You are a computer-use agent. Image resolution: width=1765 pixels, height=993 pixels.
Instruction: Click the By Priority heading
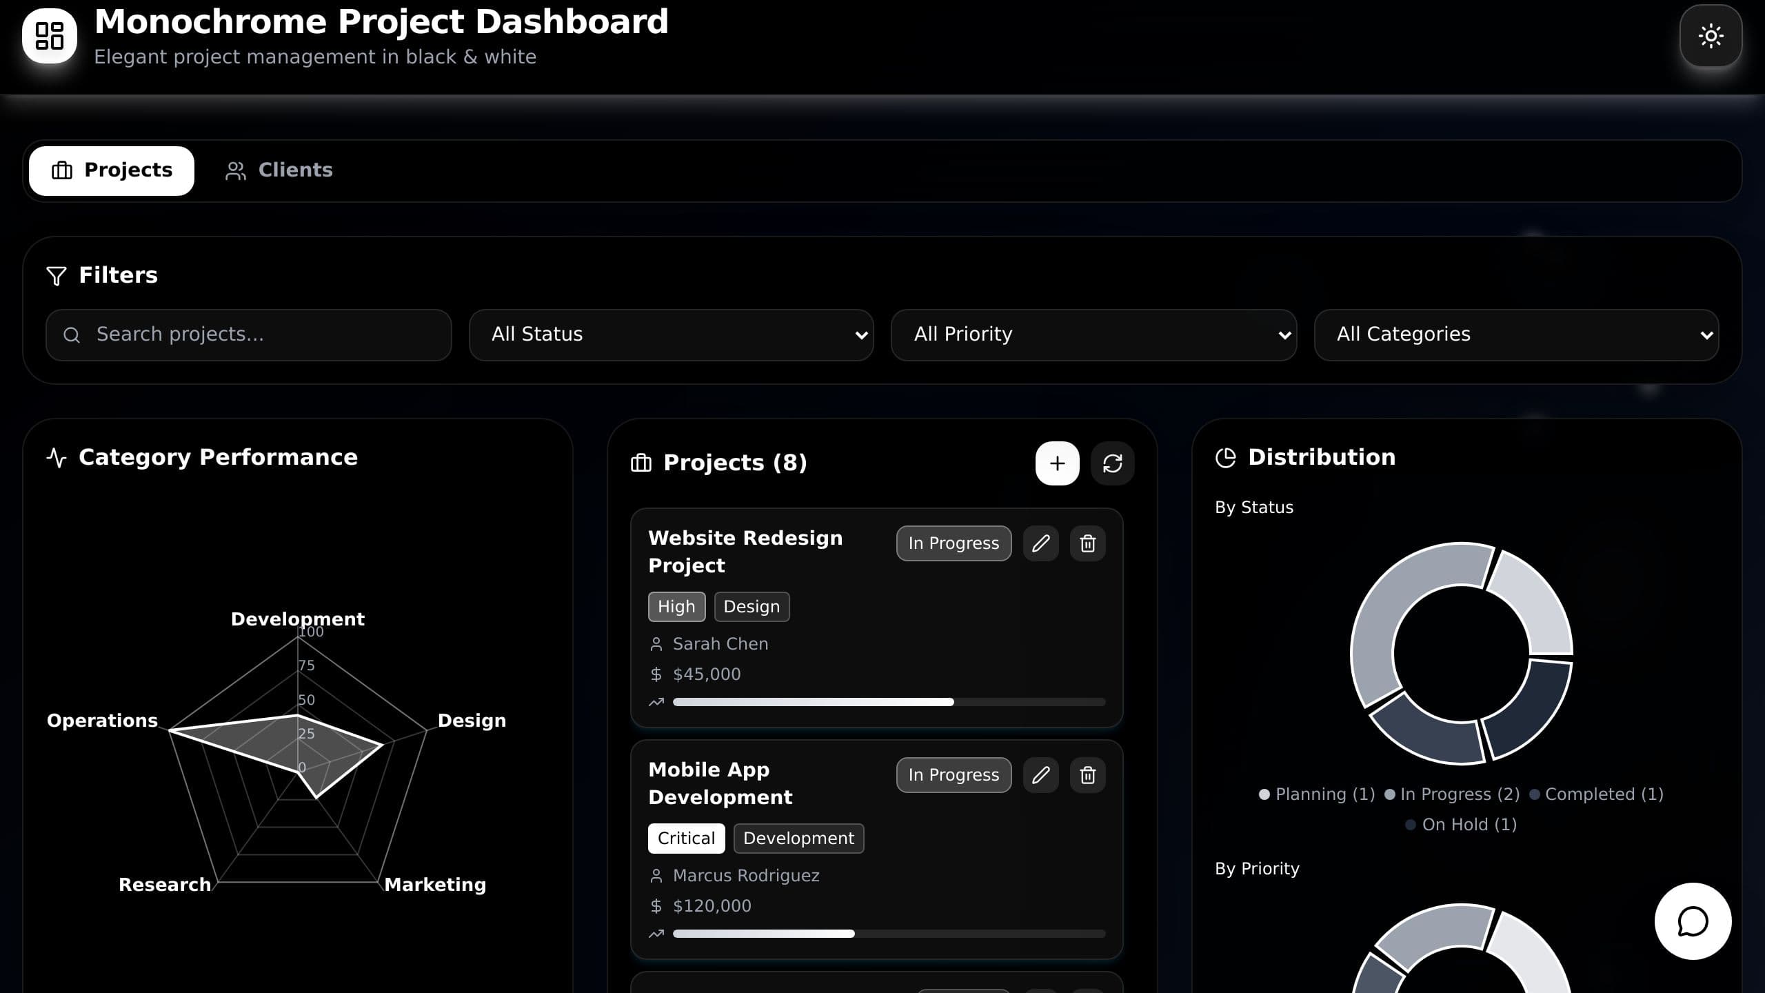(x=1257, y=869)
